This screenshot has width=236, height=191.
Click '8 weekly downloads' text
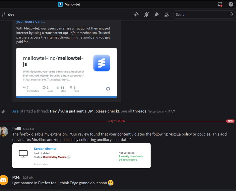pyautogui.click(x=131, y=156)
